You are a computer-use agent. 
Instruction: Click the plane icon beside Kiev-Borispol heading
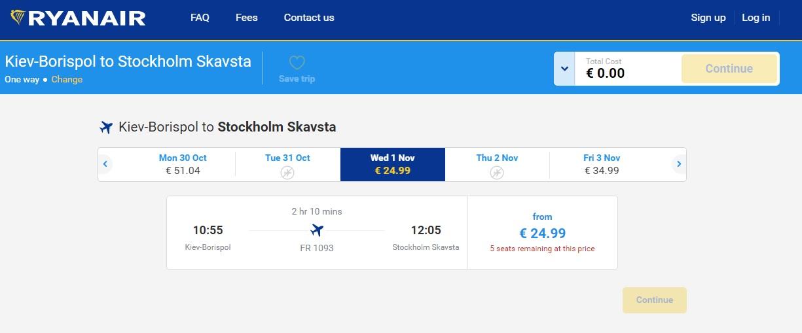(x=106, y=127)
